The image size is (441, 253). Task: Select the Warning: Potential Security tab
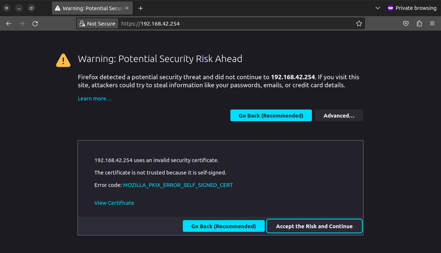point(92,8)
